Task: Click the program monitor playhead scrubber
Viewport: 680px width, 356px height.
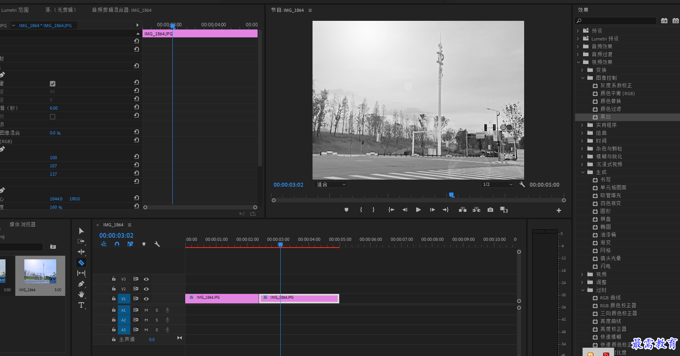Action: (x=452, y=195)
